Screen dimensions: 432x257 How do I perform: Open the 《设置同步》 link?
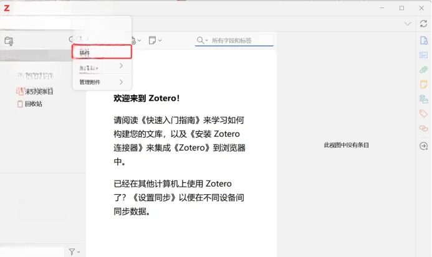coord(155,197)
